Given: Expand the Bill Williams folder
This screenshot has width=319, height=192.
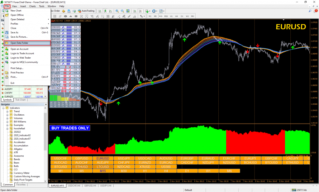Looking at the screenshot, I should coord(7,122).
